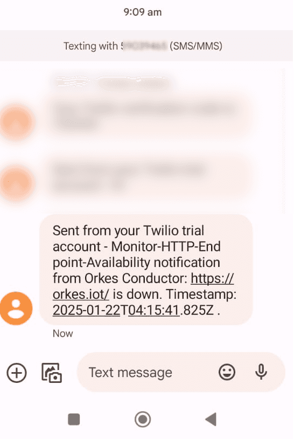
Task: Open the gallery and camera picker
Action: coord(52,373)
